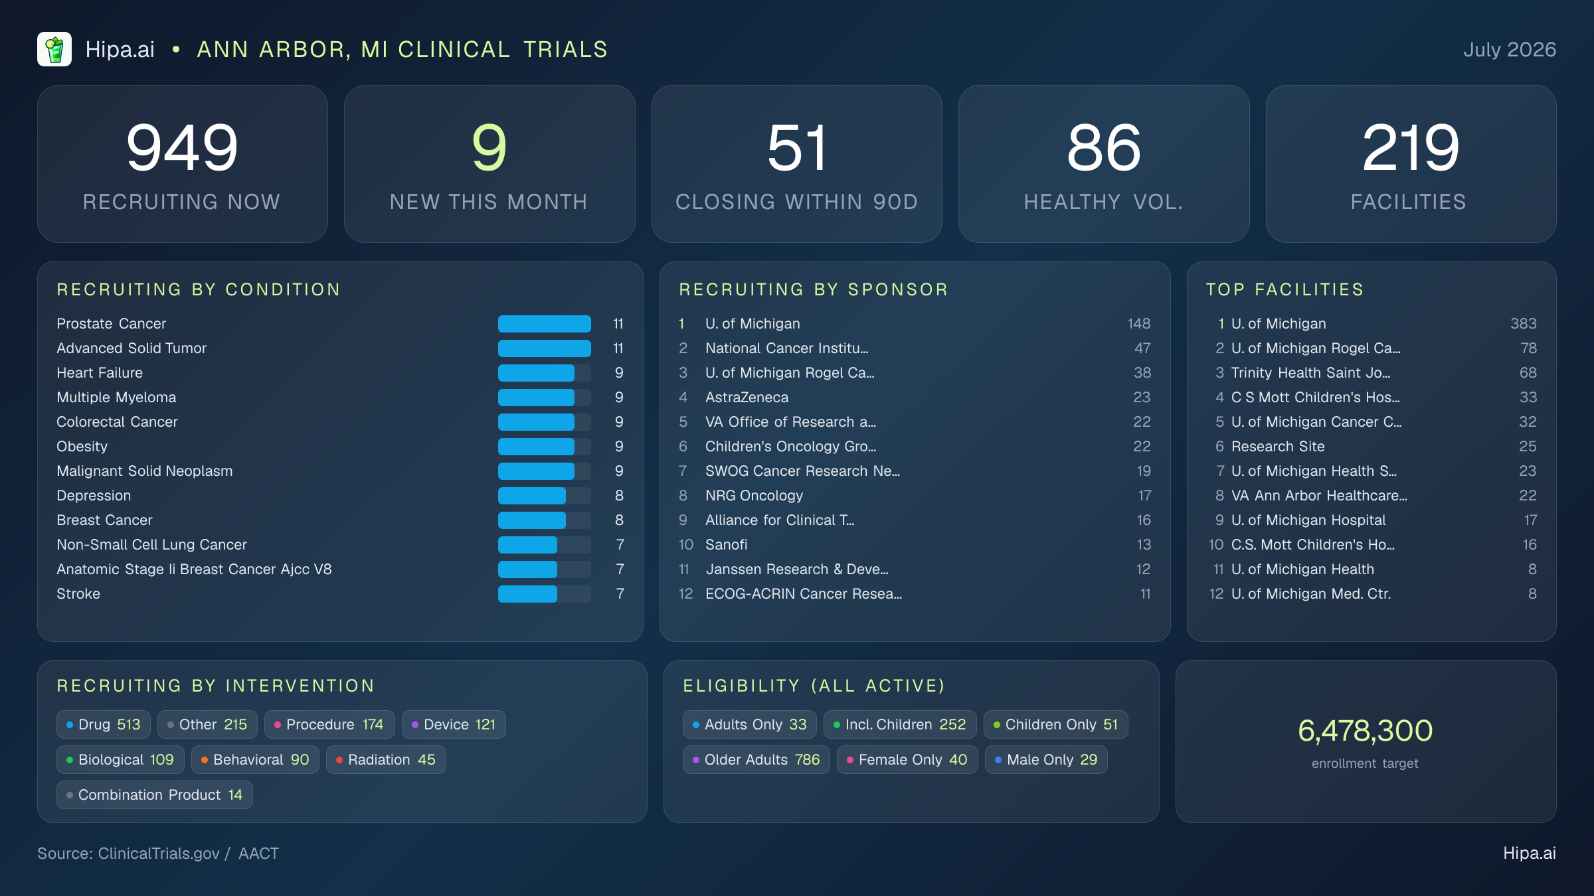The image size is (1594, 896).
Task: Select the Multiple Myeloma row
Action: [340, 398]
